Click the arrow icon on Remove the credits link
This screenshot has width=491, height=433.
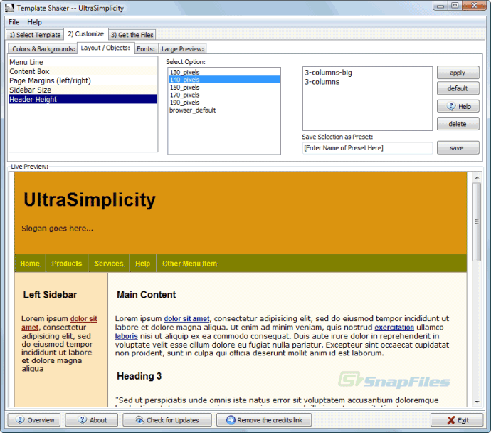231,420
